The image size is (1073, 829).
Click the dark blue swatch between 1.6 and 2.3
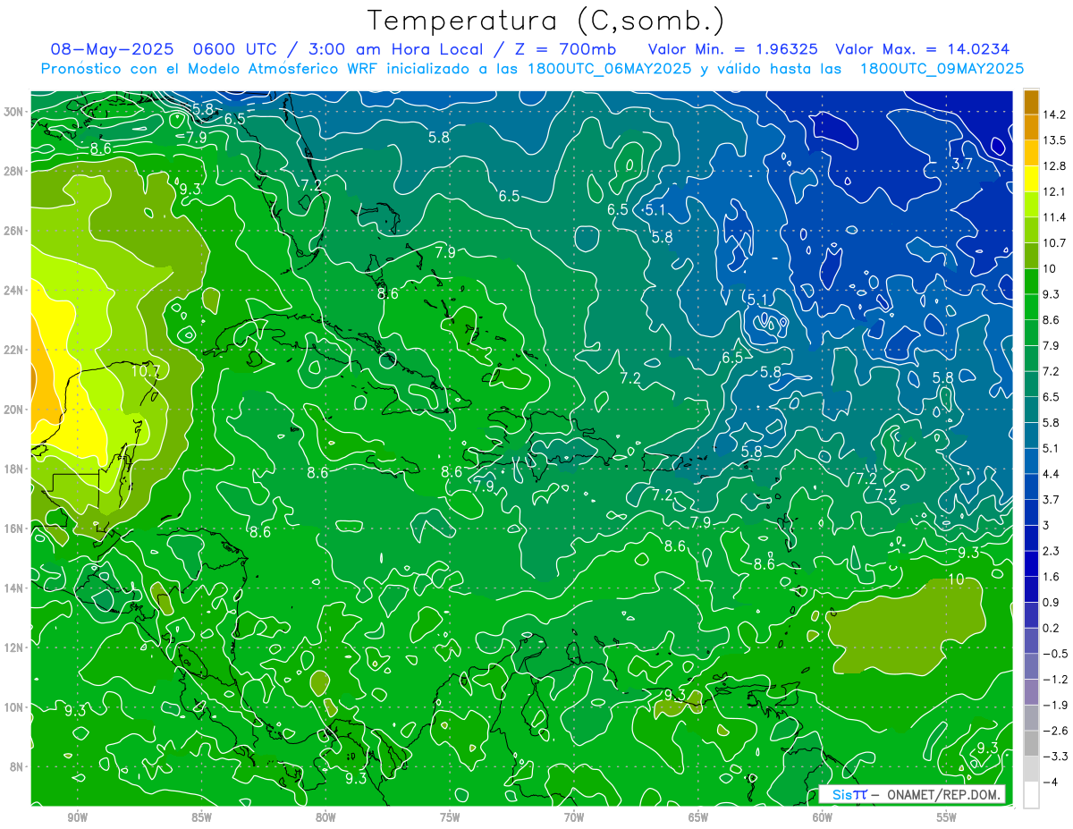pyautogui.click(x=1031, y=563)
